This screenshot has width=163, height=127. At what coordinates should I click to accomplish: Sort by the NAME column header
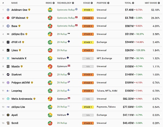(15, 3)
